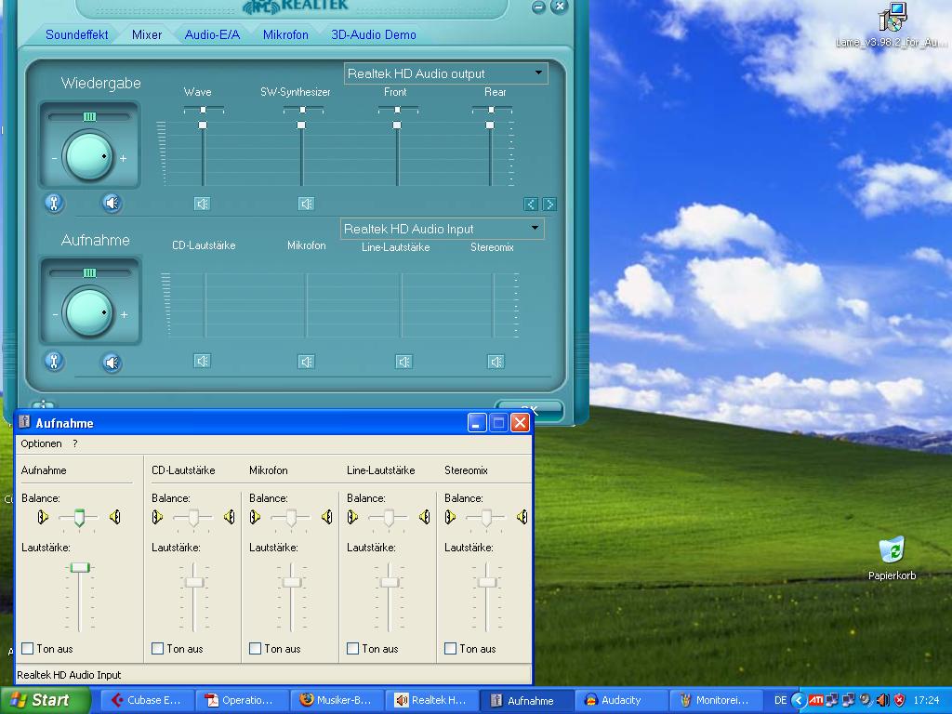Image resolution: width=952 pixels, height=714 pixels.
Task: Switch to Operatio... PDF taskbar button
Action: 241,700
